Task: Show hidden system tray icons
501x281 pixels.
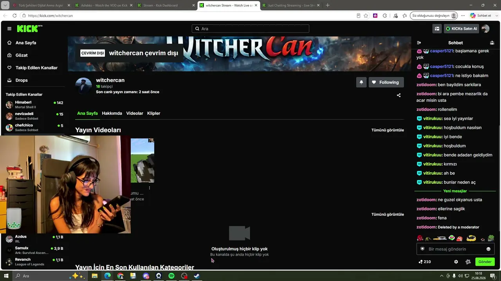Action: pos(442,276)
